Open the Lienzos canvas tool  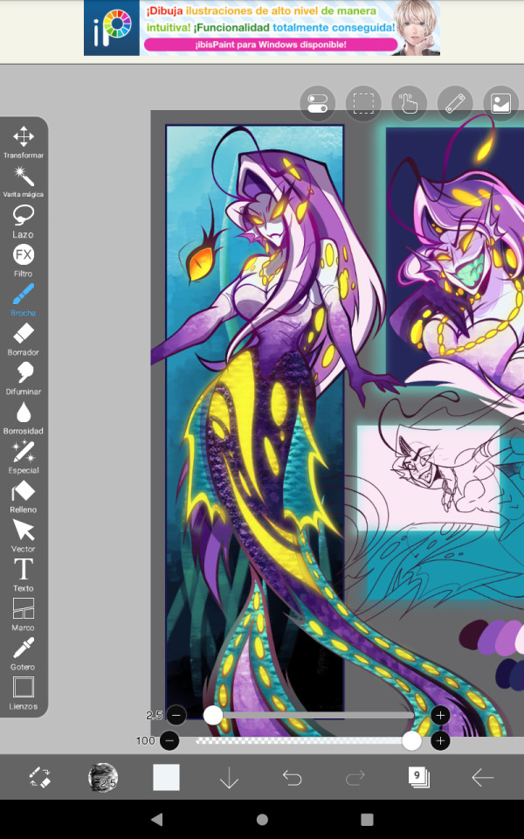coord(24,693)
